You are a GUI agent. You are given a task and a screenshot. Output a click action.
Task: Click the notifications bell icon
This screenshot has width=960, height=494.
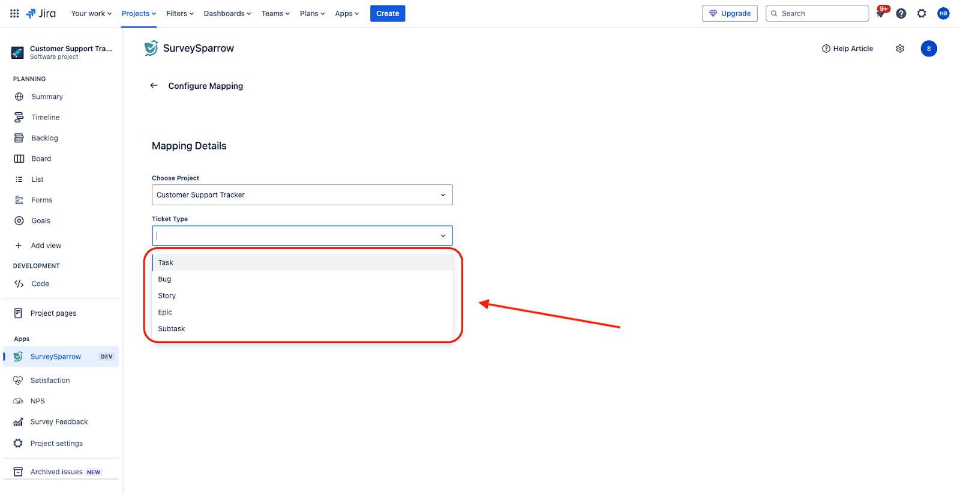(880, 13)
